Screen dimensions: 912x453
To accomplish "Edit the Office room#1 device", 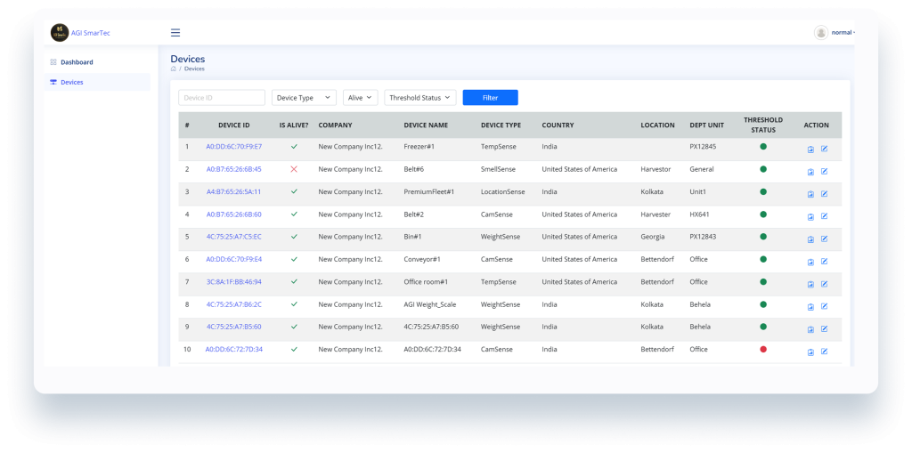I will (x=824, y=284).
